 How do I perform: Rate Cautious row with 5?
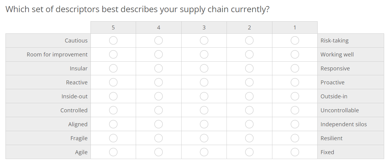(113, 40)
